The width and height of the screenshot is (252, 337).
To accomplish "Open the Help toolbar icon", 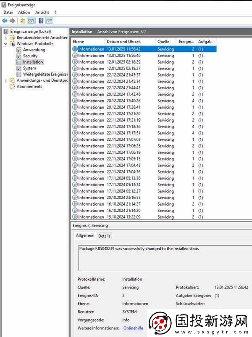I will tap(41, 21).
